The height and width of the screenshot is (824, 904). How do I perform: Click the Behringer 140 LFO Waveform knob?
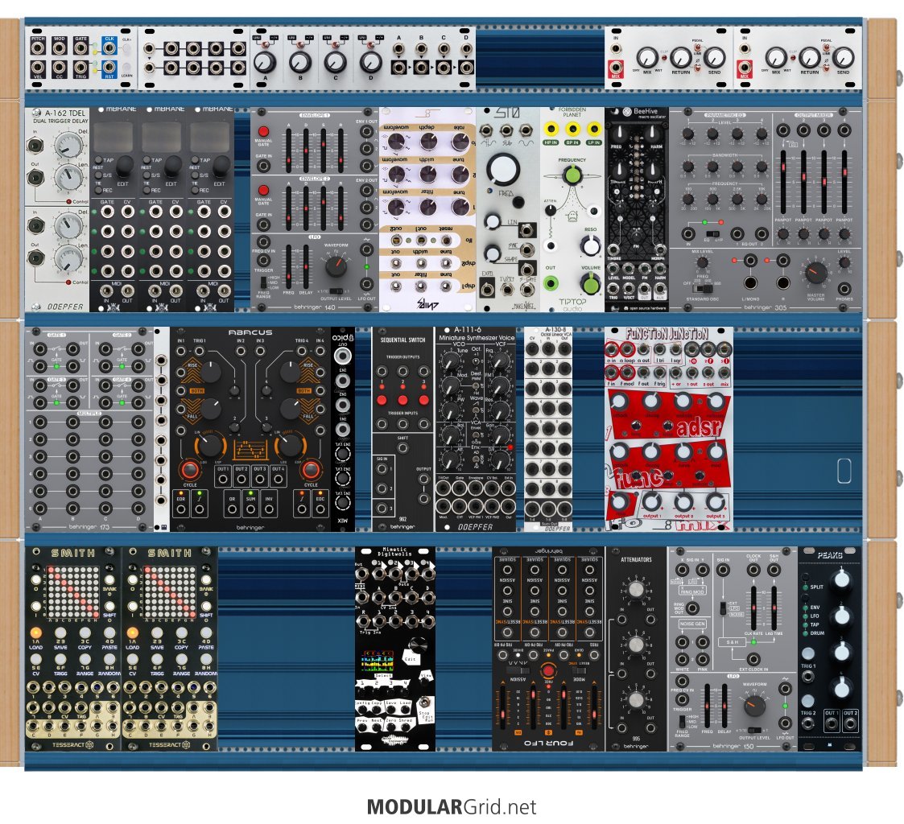pos(336,266)
